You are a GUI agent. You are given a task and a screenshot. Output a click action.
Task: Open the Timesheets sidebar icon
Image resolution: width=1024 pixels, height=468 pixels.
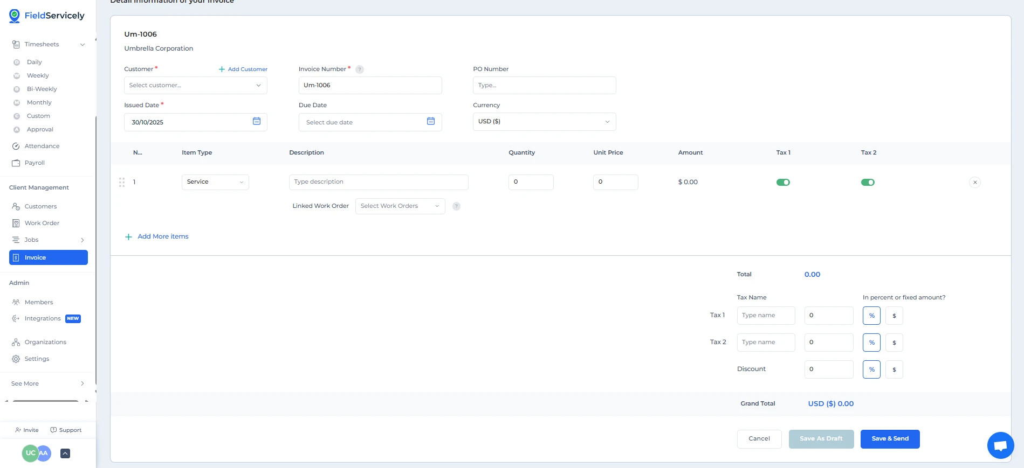pyautogui.click(x=16, y=44)
